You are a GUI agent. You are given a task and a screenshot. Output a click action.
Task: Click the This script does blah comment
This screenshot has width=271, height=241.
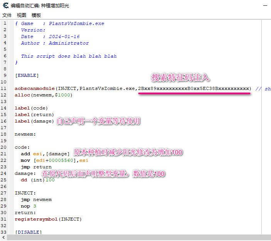click(x=69, y=56)
